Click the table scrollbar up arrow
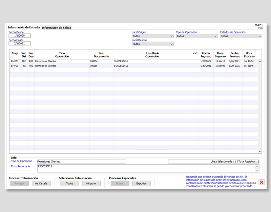This screenshot has width=271, height=212. point(259,61)
